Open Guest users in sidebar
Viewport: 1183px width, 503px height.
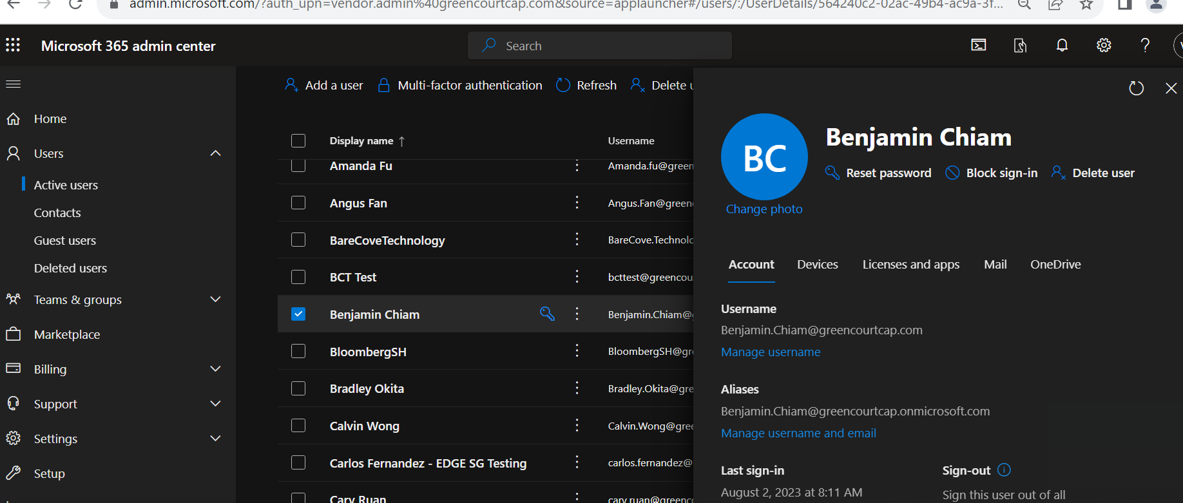[x=65, y=240]
